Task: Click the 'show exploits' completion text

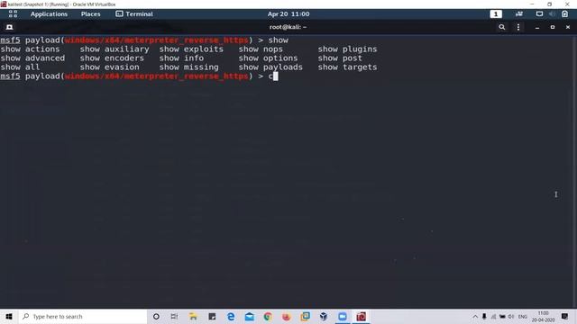Action: (x=191, y=49)
